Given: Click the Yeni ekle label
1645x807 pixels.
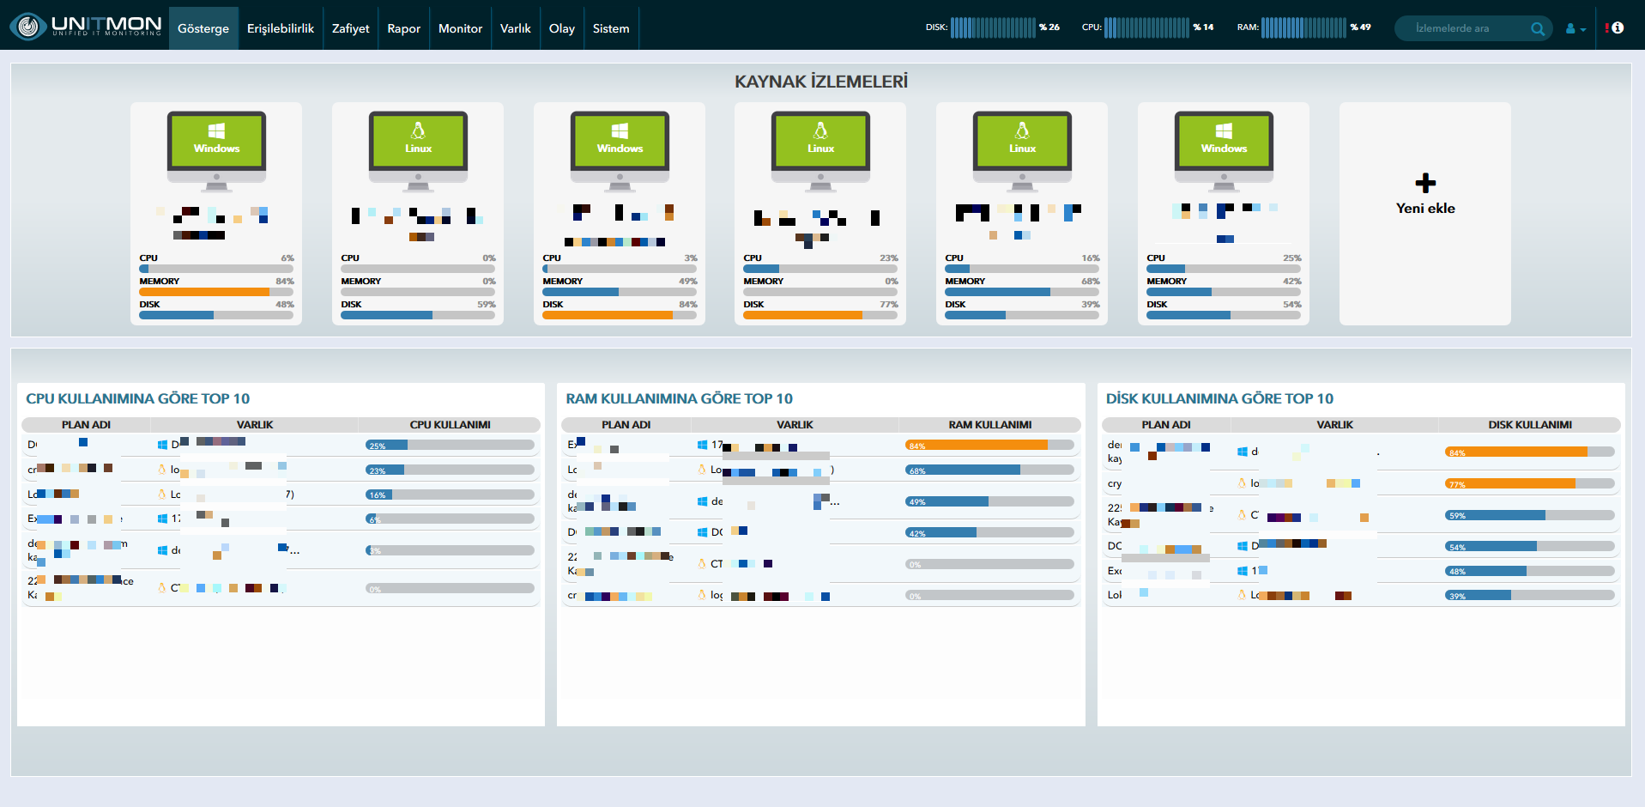Looking at the screenshot, I should click(x=1425, y=209).
